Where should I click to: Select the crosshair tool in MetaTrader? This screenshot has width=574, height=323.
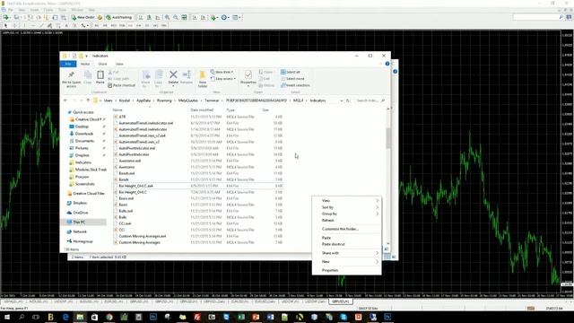tap(14, 25)
